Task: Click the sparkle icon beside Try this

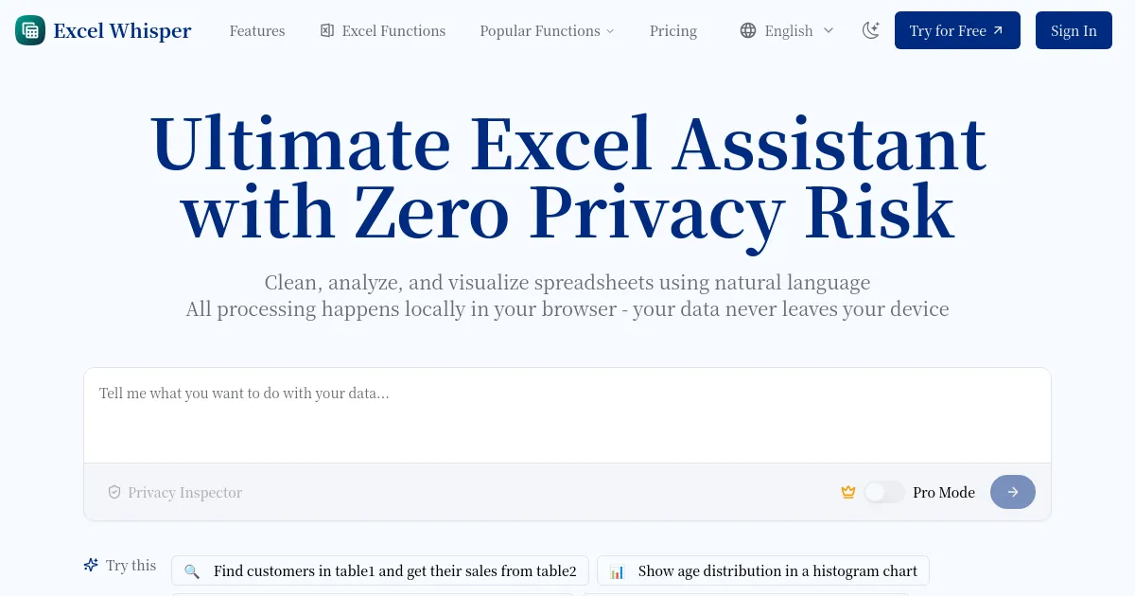Action: click(x=91, y=564)
